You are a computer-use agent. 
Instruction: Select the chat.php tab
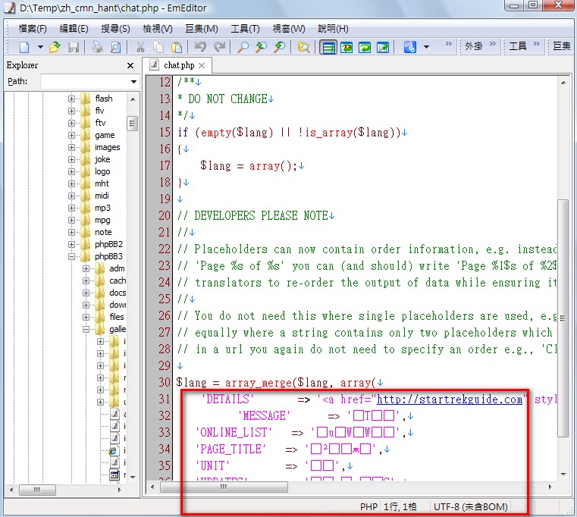coord(179,65)
